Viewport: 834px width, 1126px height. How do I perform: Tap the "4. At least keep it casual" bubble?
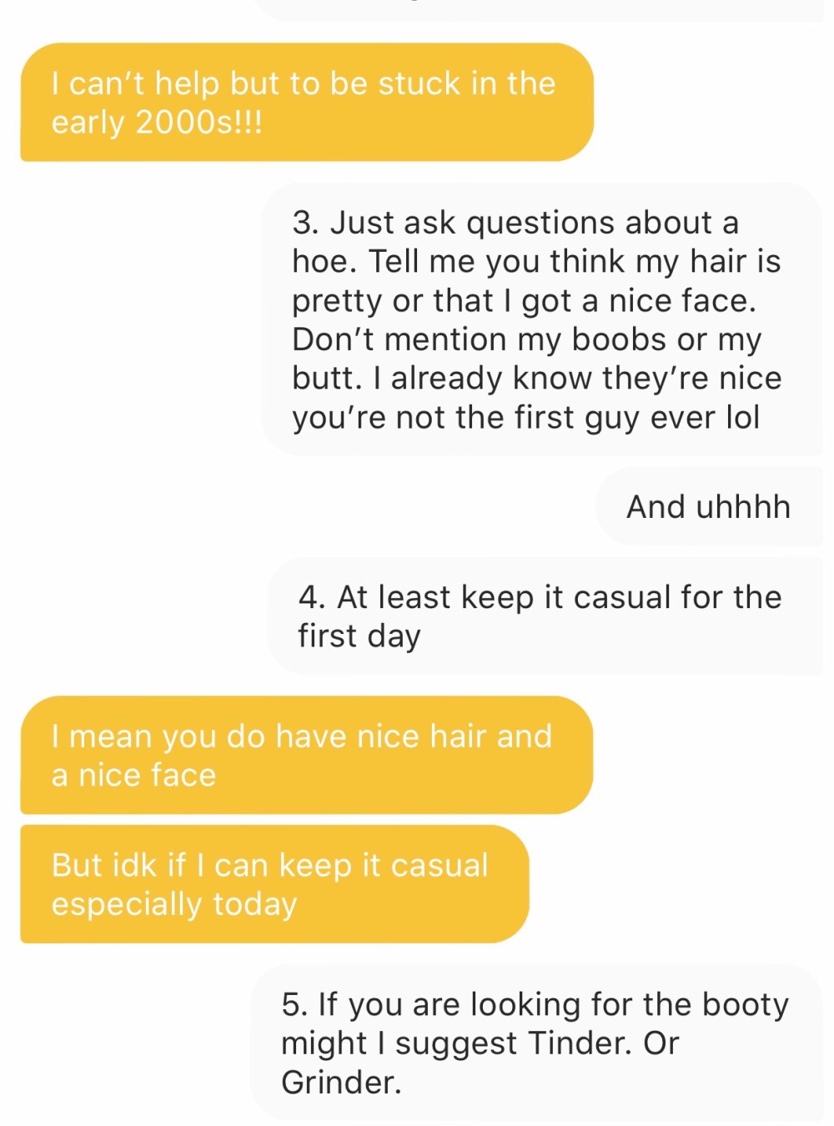pos(542,616)
